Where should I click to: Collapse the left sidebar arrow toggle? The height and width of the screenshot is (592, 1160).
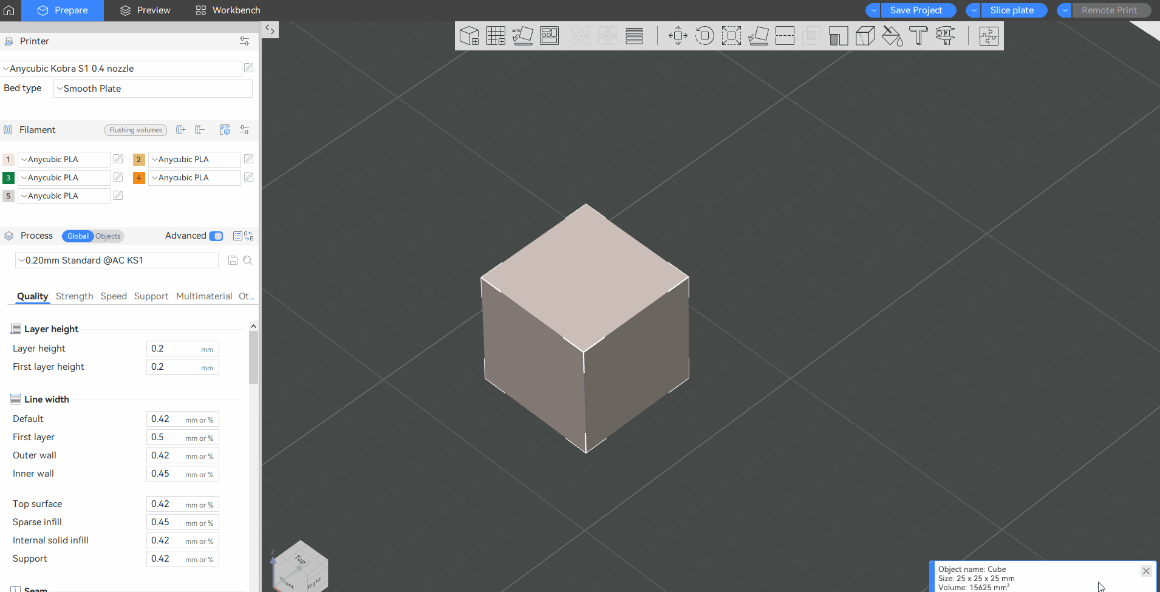coord(270,30)
